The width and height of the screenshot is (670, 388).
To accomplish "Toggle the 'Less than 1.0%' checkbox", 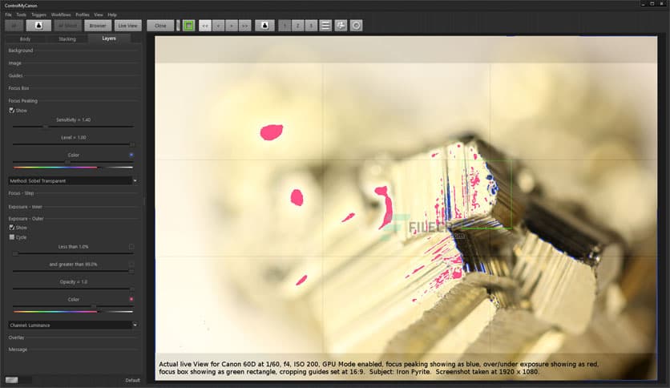I will [131, 247].
